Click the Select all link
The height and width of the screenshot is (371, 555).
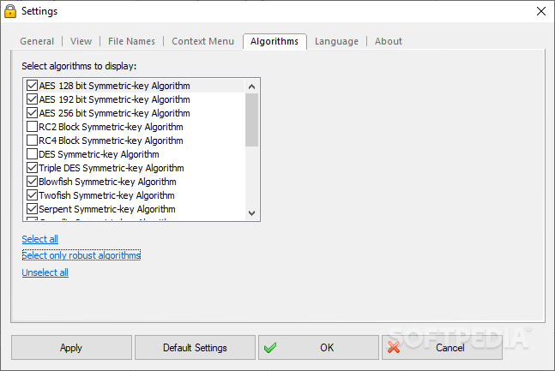coord(40,239)
